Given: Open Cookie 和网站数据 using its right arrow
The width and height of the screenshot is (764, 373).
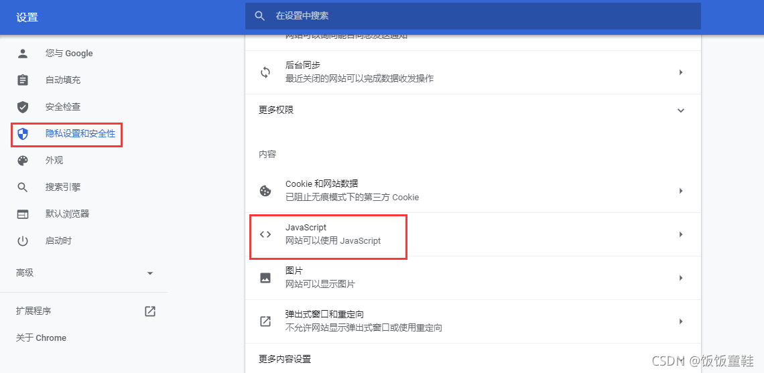Looking at the screenshot, I should 681,191.
